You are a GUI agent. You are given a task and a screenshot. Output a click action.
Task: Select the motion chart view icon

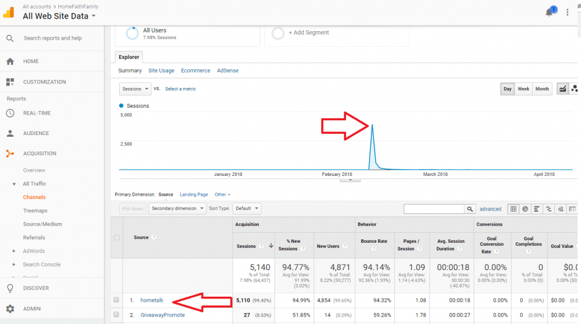tap(574, 89)
